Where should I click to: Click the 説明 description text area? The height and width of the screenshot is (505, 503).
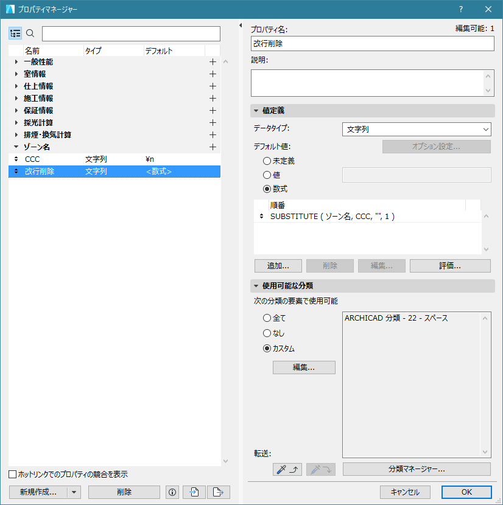pyautogui.click(x=373, y=83)
